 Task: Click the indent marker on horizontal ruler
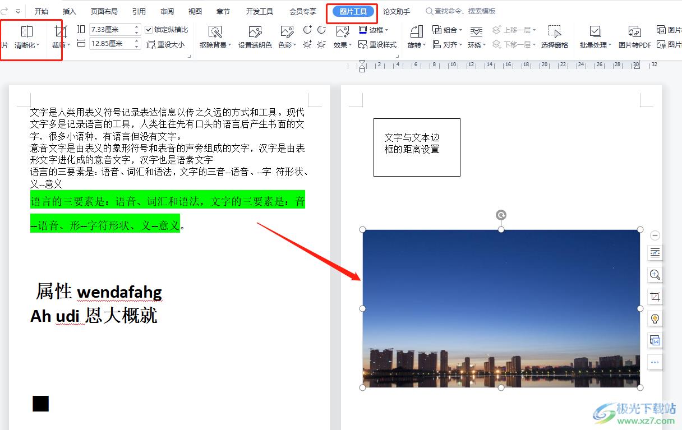(x=362, y=66)
